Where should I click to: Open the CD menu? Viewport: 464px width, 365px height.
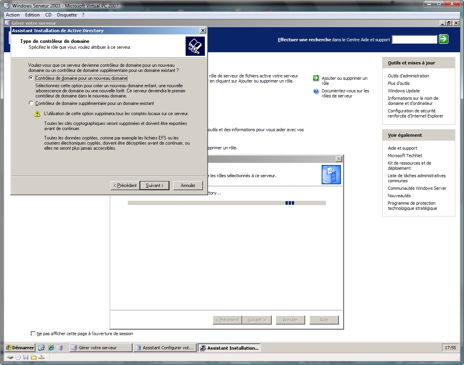click(48, 15)
